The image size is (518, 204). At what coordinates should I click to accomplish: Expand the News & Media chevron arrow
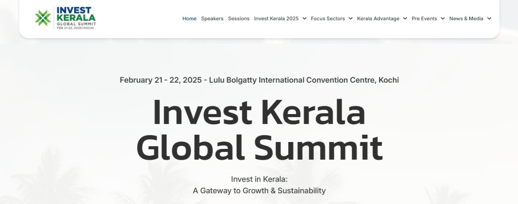click(x=489, y=19)
